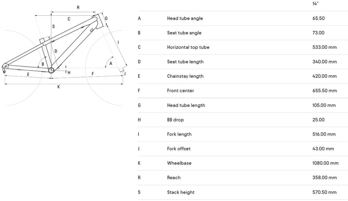This screenshot has width=348, height=201.
Task: Click the Seat tube length row label
Action: click(185, 62)
